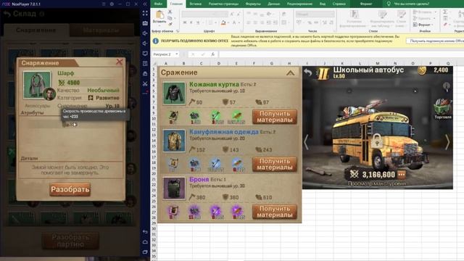Image resolution: width=464 pixels, height=261 pixels.
Task: Click the Разобрать партию button
Action: pos(70,241)
